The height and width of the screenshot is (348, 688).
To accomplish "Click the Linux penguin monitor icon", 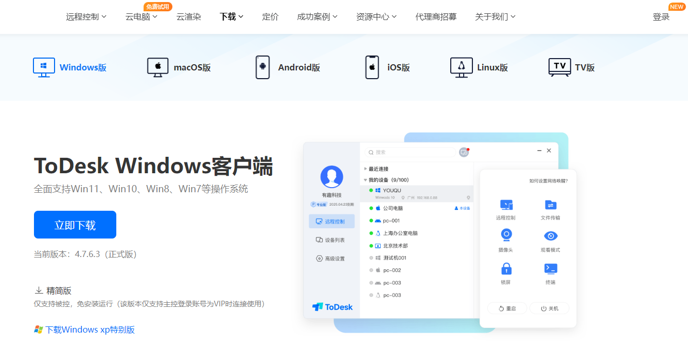I will [461, 67].
